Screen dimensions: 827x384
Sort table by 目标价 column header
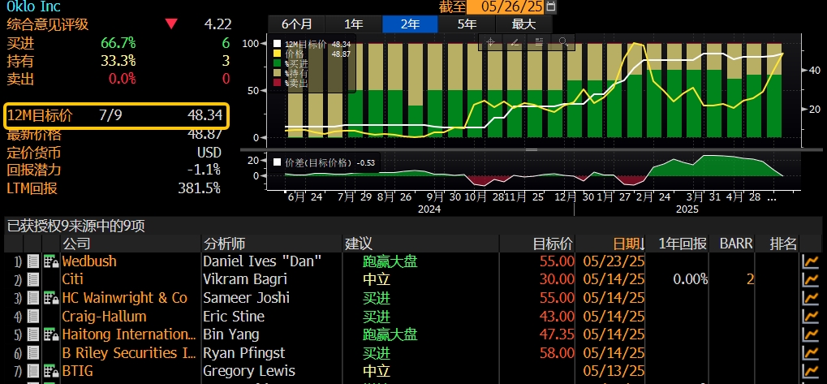(553, 244)
